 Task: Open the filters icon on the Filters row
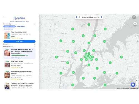pos(35,44)
